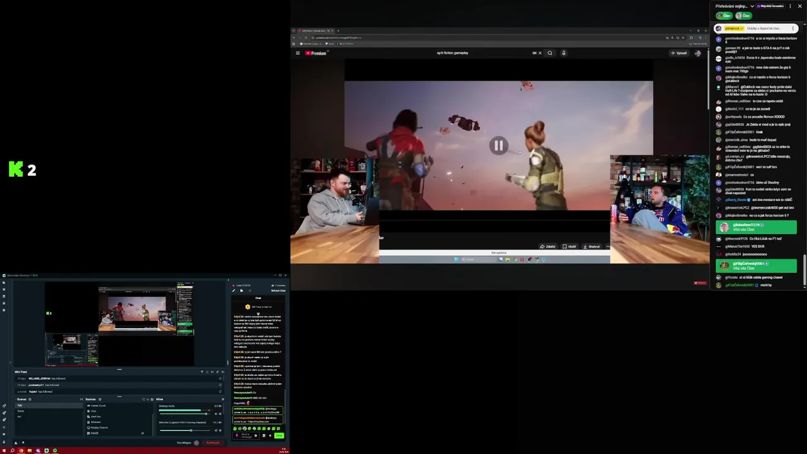Image resolution: width=807 pixels, height=454 pixels.
Task: Open options on the pinned @Duklock message
Action: (x=793, y=28)
